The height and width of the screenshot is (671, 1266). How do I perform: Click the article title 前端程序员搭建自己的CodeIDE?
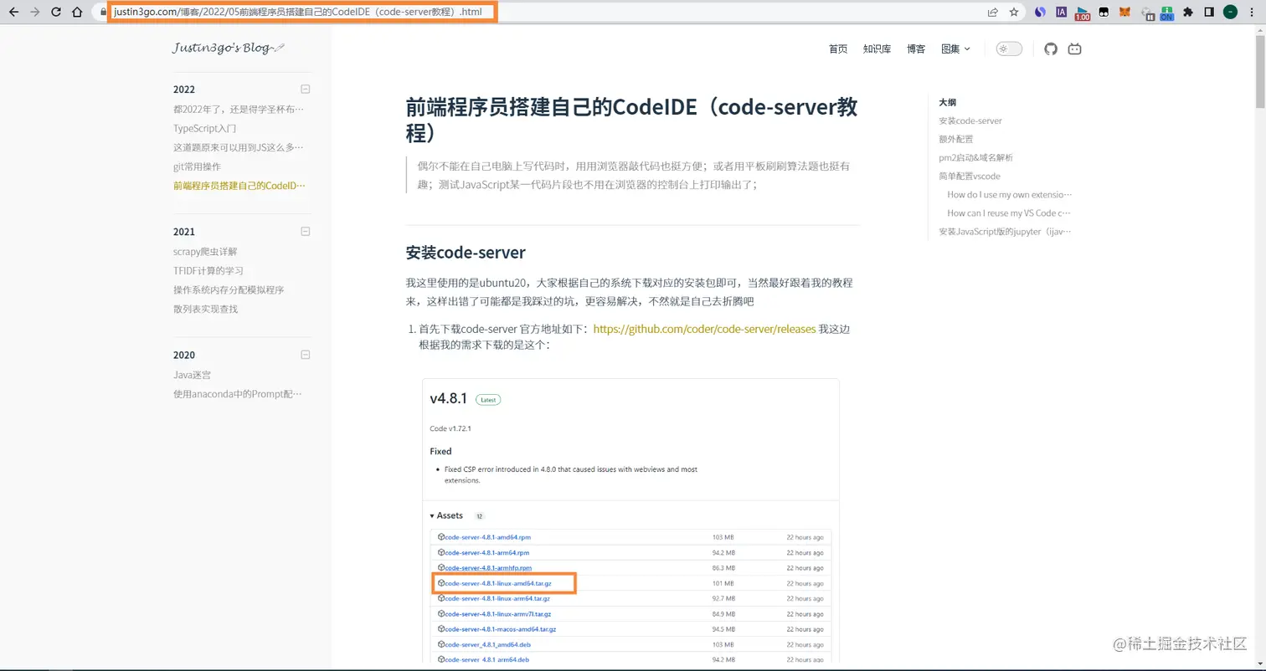pyautogui.click(x=631, y=120)
